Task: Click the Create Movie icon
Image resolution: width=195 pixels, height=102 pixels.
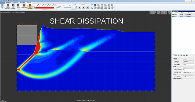Action: point(95,6)
